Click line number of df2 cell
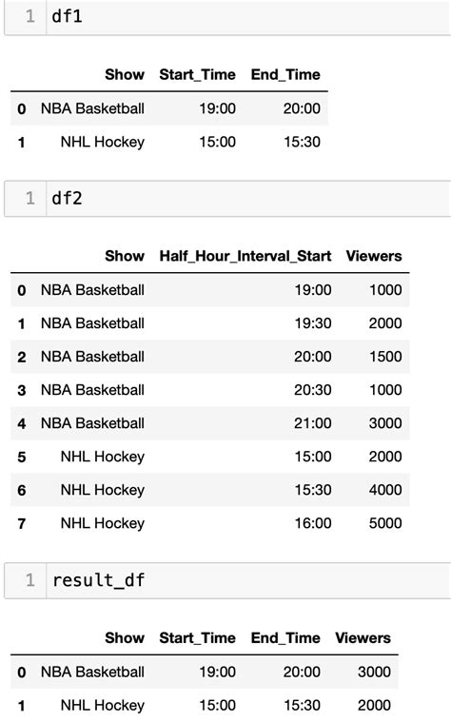This screenshot has height=722, width=451. pyautogui.click(x=29, y=199)
